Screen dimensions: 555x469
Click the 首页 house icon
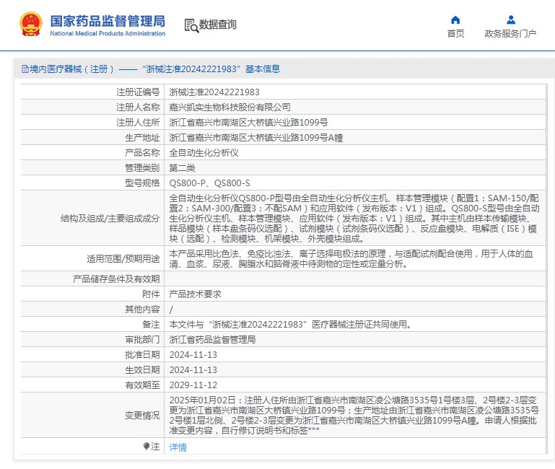coord(455,19)
